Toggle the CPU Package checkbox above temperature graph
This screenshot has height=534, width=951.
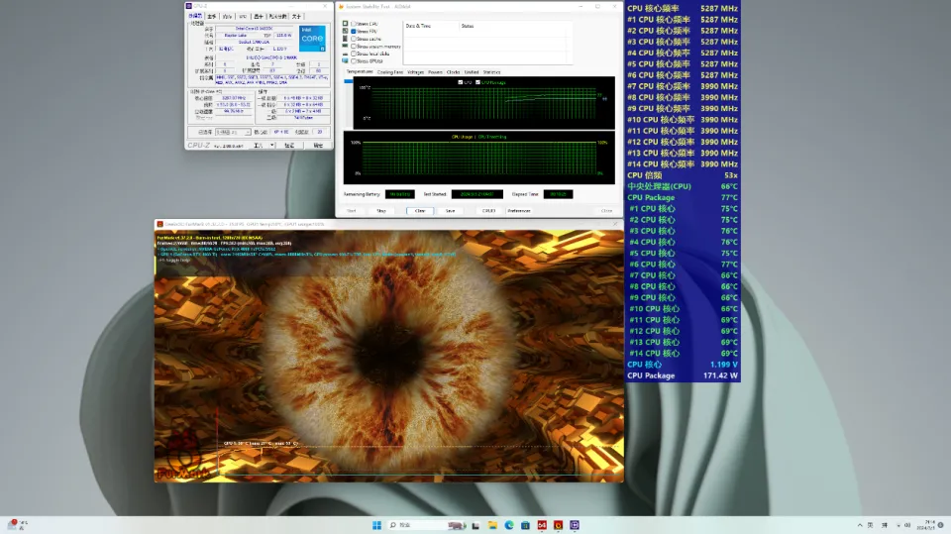point(477,82)
